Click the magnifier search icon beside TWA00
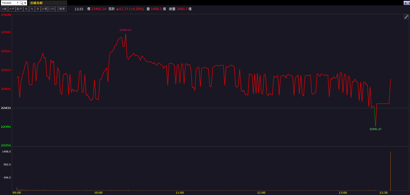The image size is (410, 195). tap(21, 3)
